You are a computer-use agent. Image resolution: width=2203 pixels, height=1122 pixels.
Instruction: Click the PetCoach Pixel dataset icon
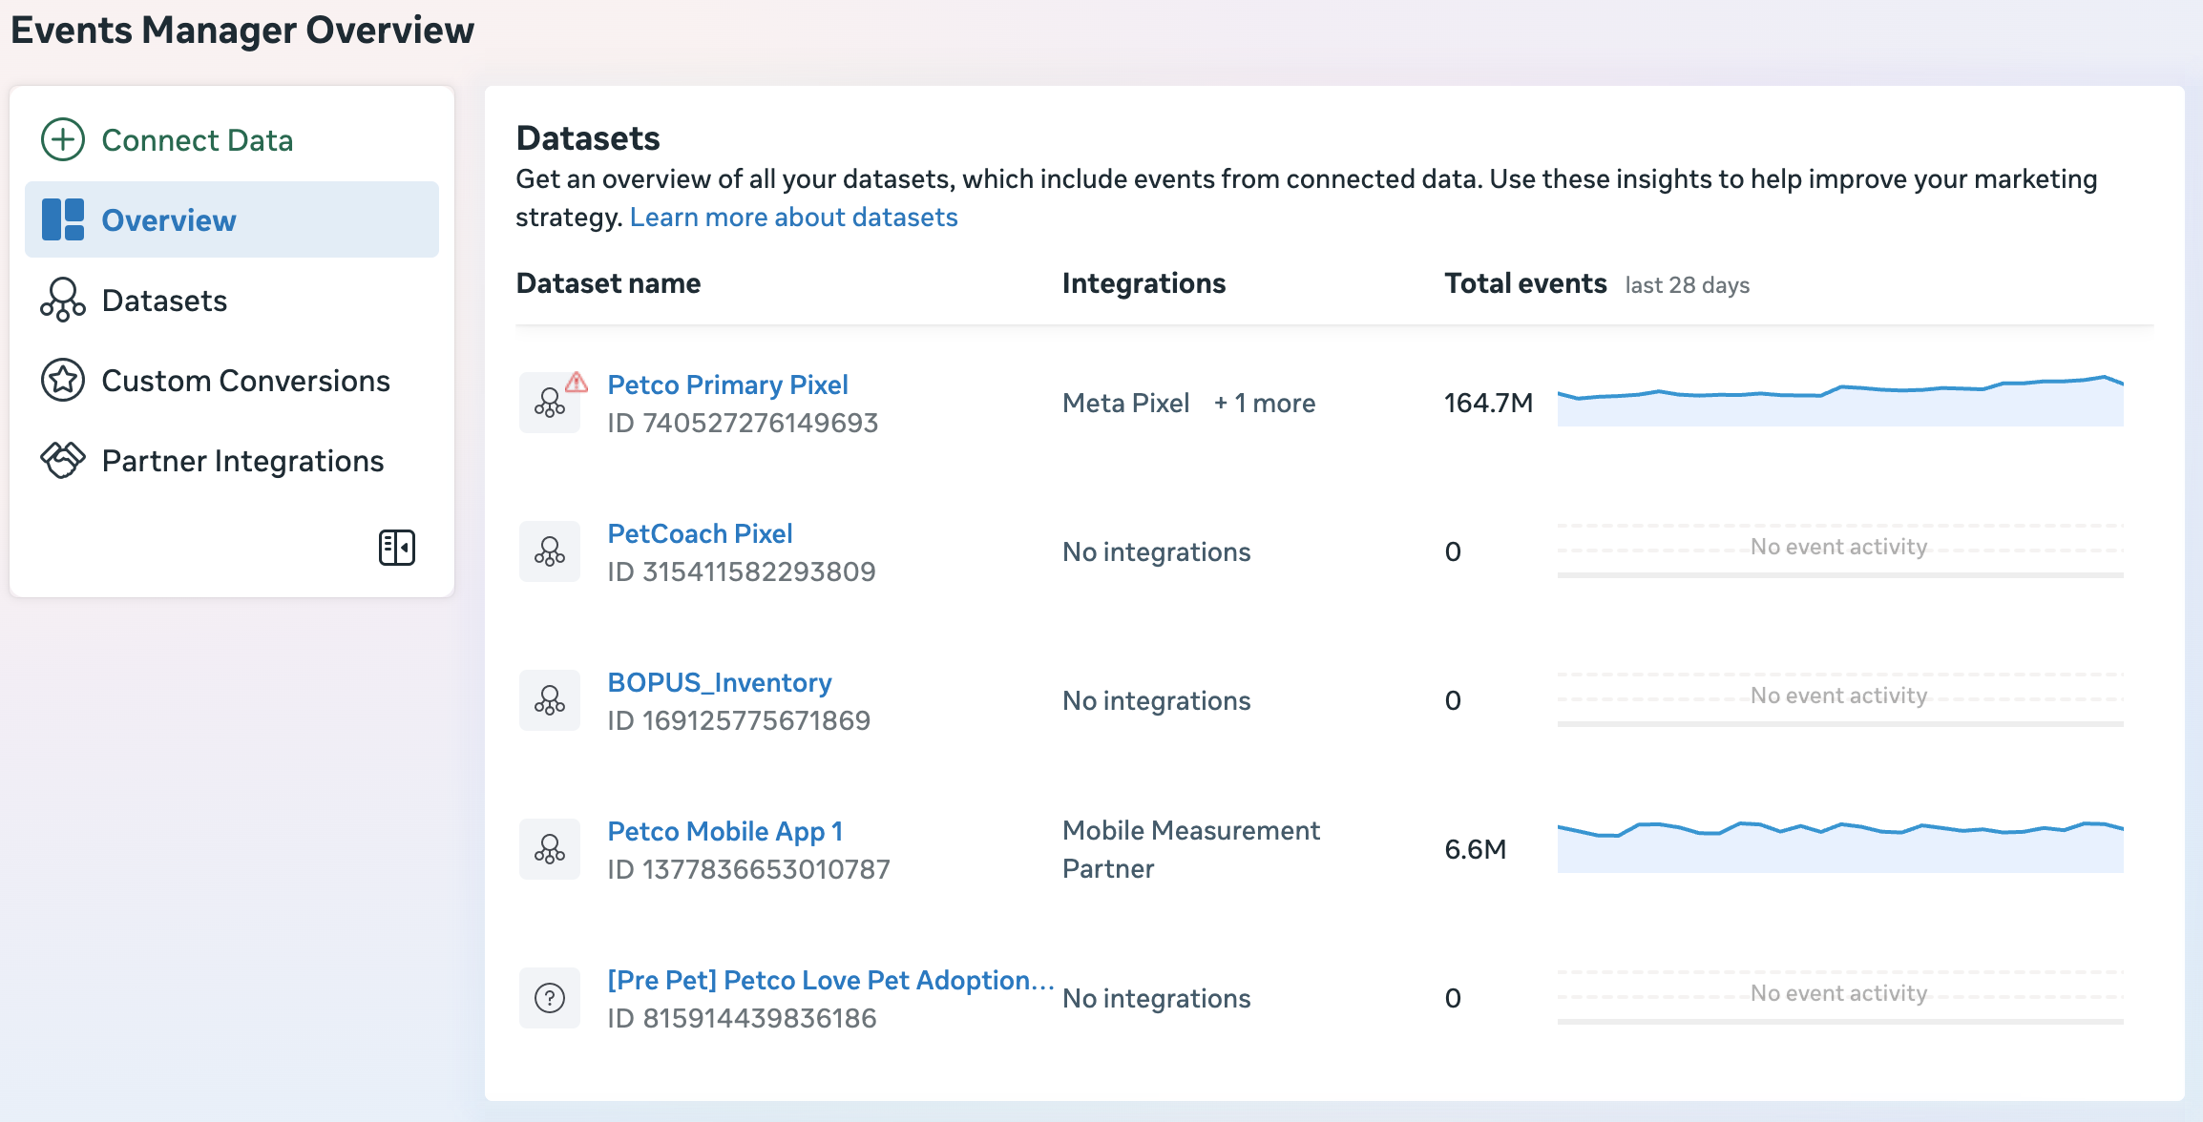tap(550, 551)
